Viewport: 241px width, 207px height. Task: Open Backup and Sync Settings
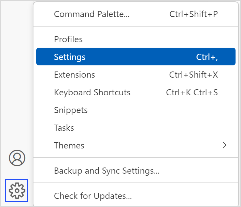(107, 171)
